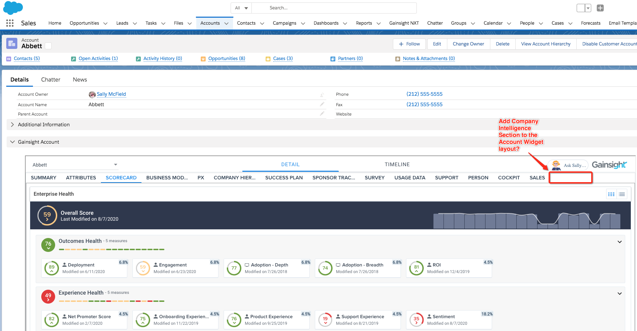Collapse the Gainsight Account section
Image resolution: width=637 pixels, height=331 pixels.
pos(12,142)
